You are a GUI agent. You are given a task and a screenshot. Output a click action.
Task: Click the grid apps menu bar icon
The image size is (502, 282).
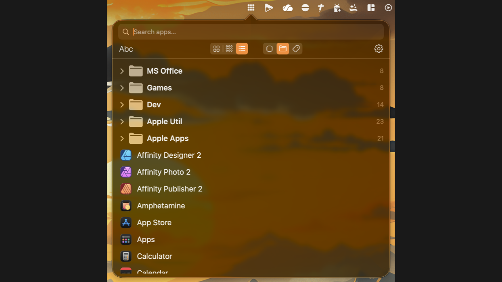pyautogui.click(x=251, y=7)
